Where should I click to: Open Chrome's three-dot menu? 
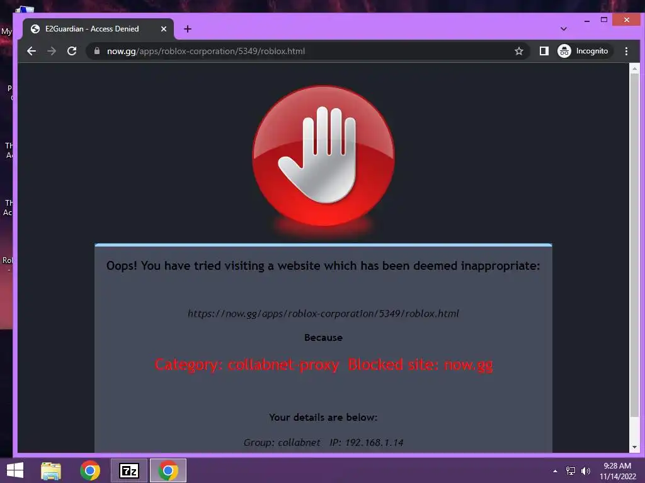[x=626, y=51]
